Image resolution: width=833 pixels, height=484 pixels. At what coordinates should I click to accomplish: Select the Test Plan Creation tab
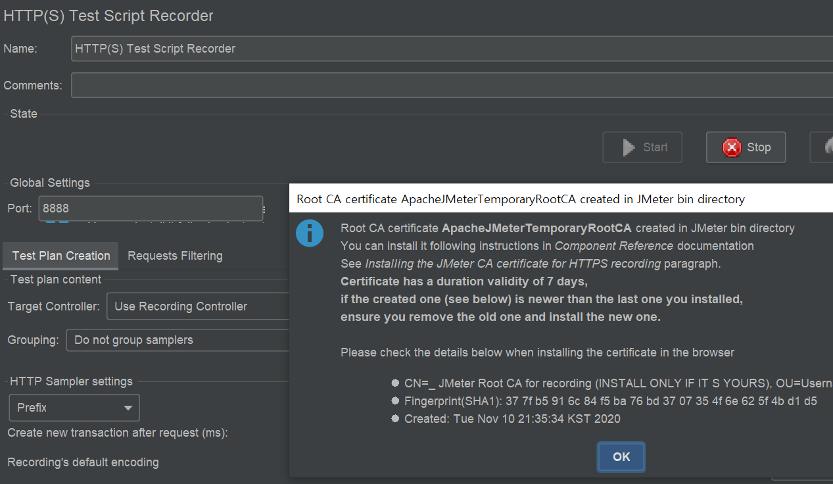(x=61, y=256)
